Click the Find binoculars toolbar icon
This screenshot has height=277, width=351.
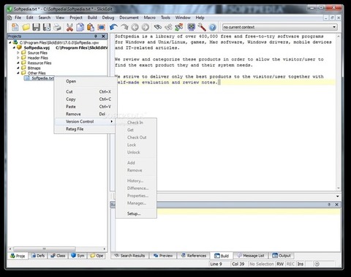158,27
